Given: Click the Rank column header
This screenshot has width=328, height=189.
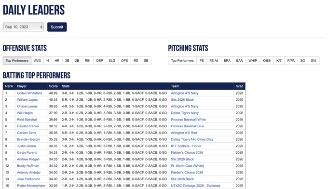Looking at the screenshot, I should 9,86.
